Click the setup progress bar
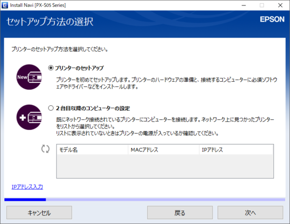The width and height of the screenshot is (290, 224). click(x=145, y=200)
